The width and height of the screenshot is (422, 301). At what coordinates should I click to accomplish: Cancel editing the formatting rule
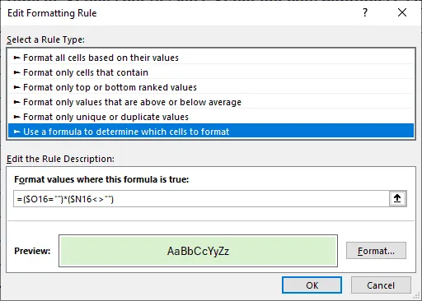click(381, 285)
